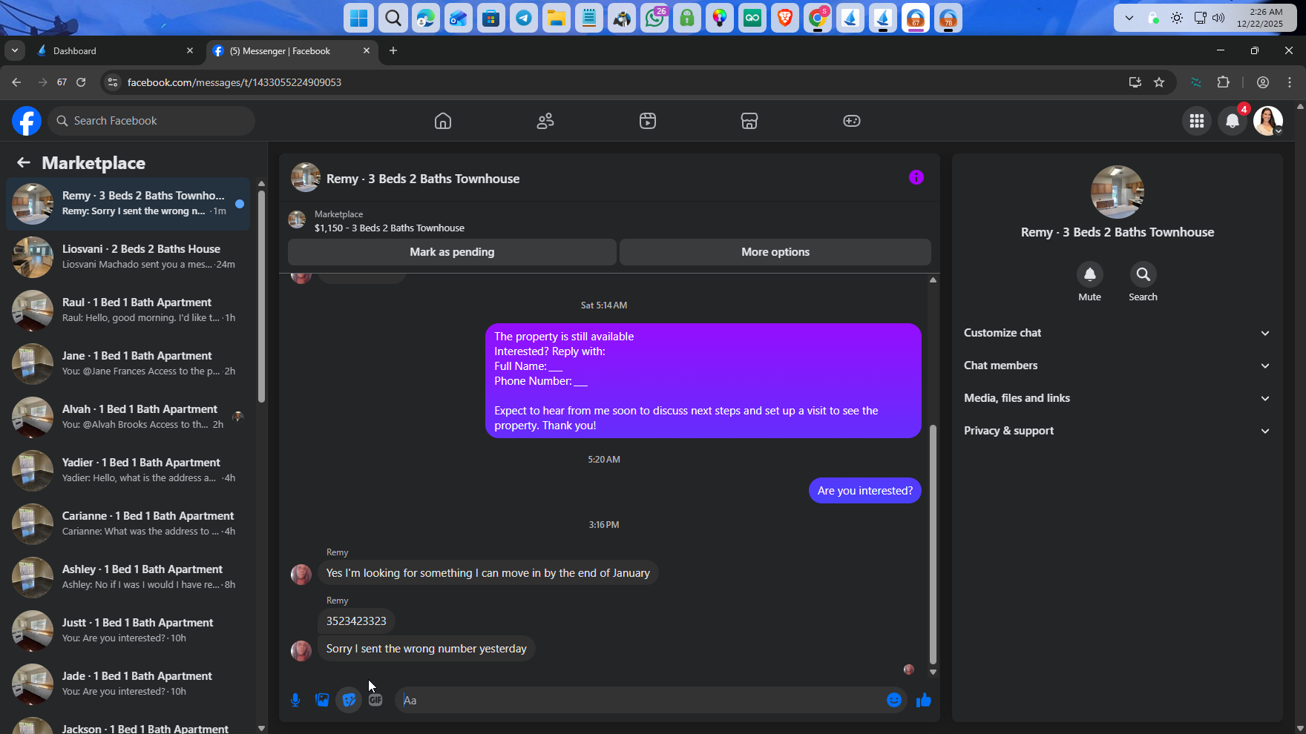
Task: Open the $1,150 3 Beds 2 Baths Townhouse listing
Action: (x=389, y=228)
